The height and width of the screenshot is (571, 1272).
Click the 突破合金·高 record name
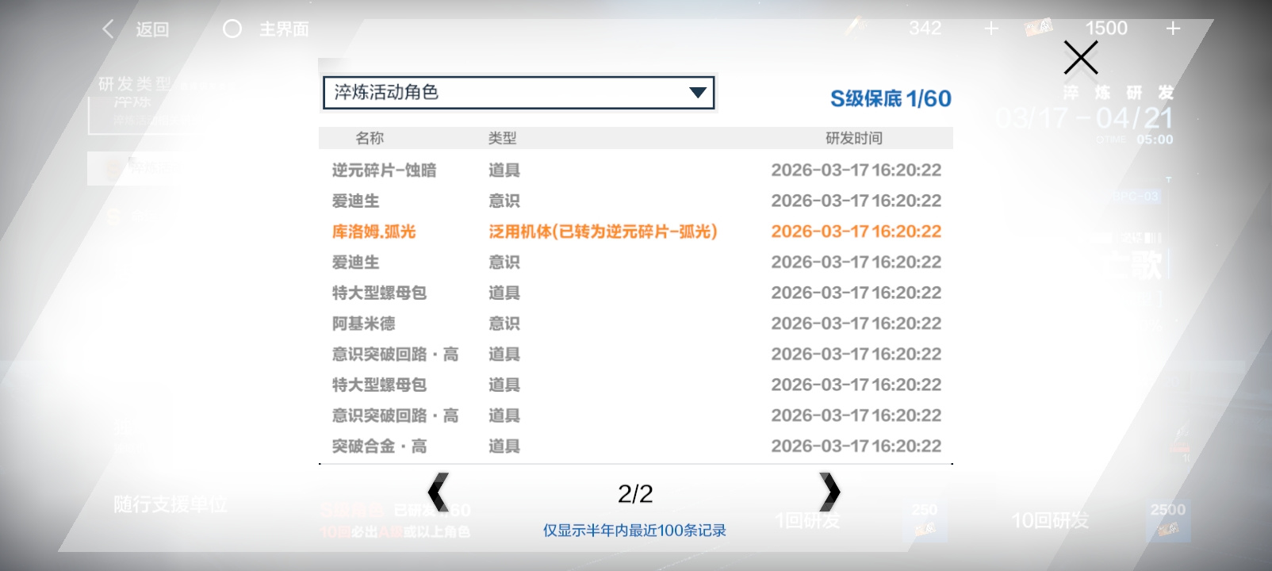point(379,446)
